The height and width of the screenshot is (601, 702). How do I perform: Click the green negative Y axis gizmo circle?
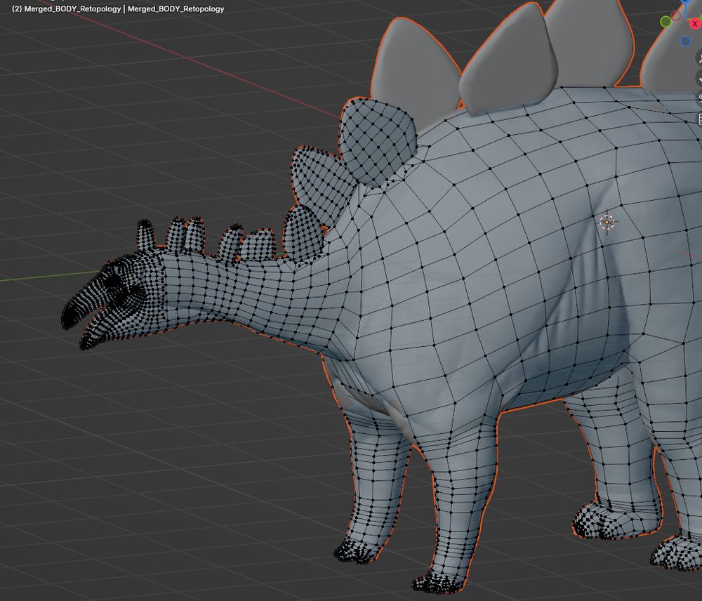point(665,21)
